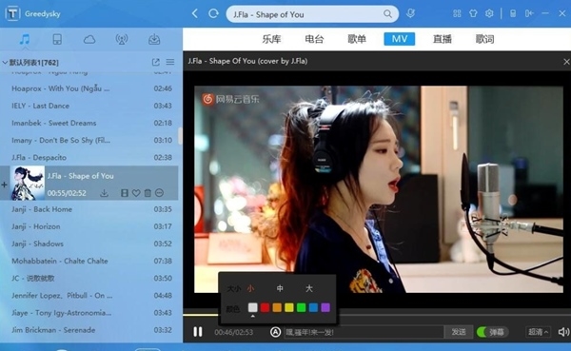Open the radio broadcast tab icon
Screen dimensions: 571x351
pyautogui.click(x=122, y=39)
